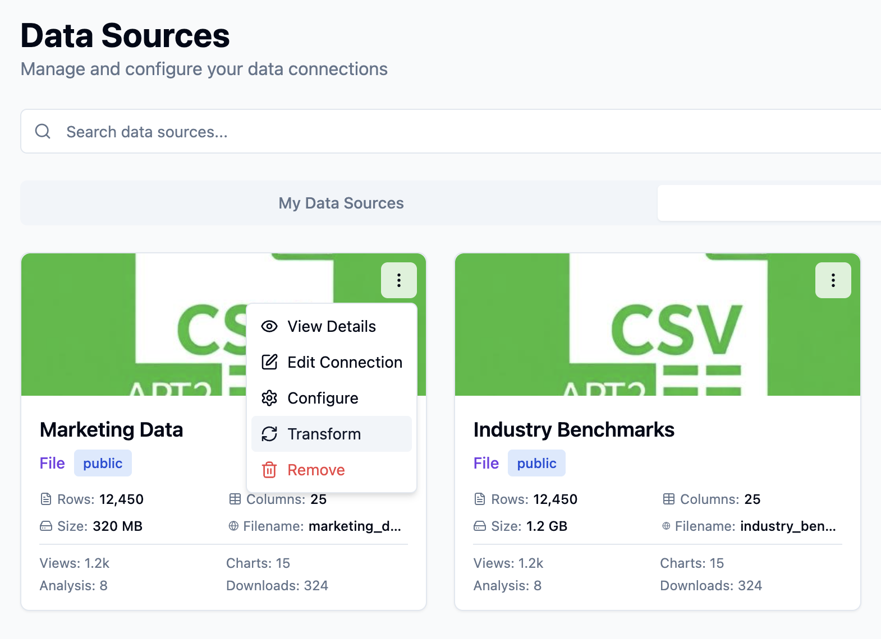Click the eye icon beside View Details
Screen dimensions: 881x639
tap(269, 326)
